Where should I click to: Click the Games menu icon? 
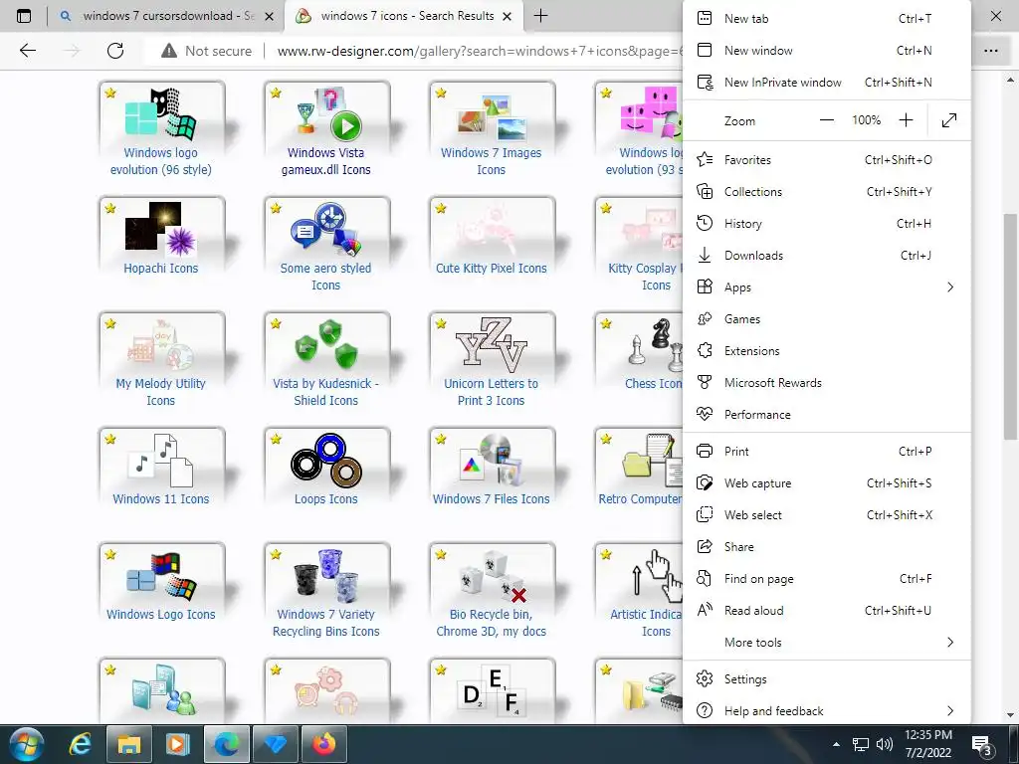click(x=705, y=319)
